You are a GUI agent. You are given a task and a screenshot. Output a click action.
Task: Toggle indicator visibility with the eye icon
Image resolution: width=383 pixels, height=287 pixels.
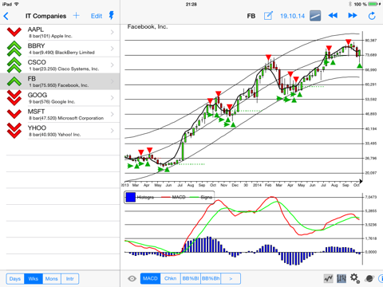point(132,278)
